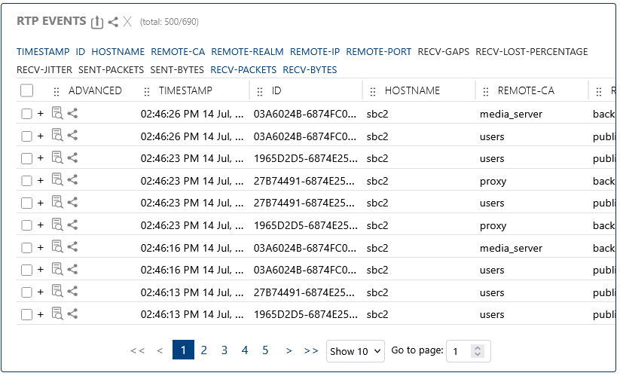Share the RTP Events panel from the header
The height and width of the screenshot is (376, 620).
point(113,22)
